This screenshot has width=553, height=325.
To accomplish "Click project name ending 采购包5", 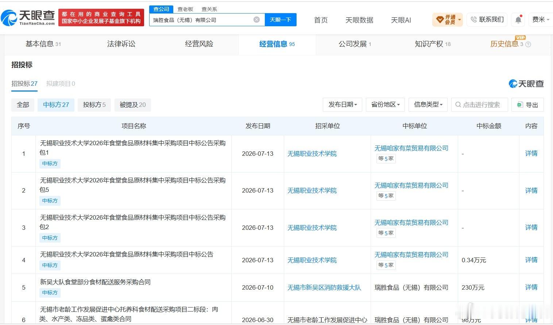I will pyautogui.click(x=133, y=185).
